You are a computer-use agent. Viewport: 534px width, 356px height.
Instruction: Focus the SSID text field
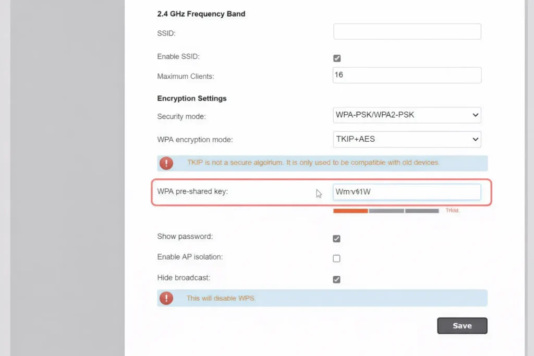407,32
